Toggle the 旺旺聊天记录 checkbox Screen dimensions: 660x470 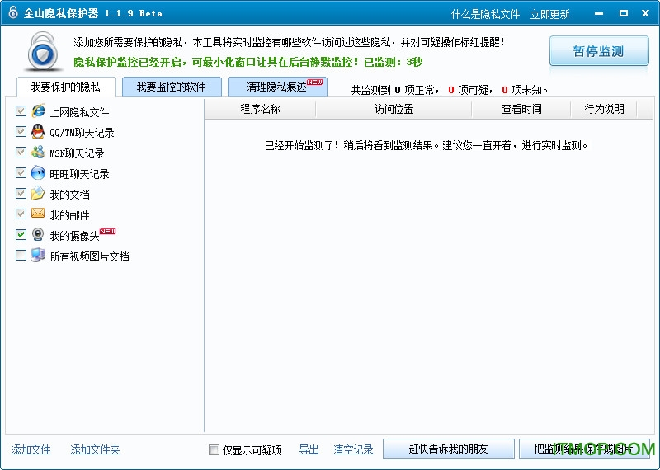(21, 172)
